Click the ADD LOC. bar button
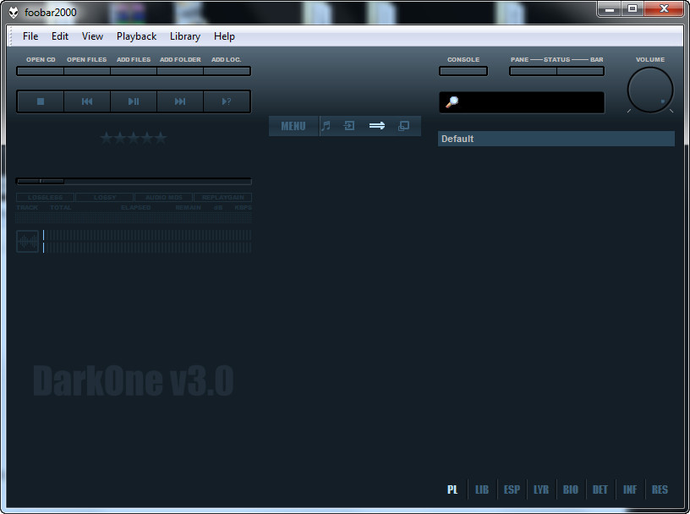The image size is (690, 514). [x=227, y=71]
